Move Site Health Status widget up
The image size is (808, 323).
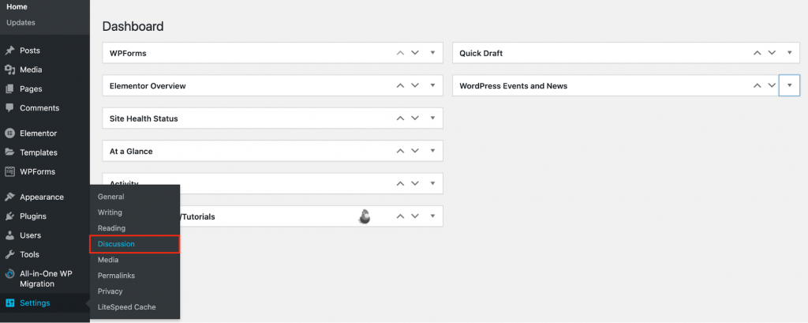coord(400,118)
